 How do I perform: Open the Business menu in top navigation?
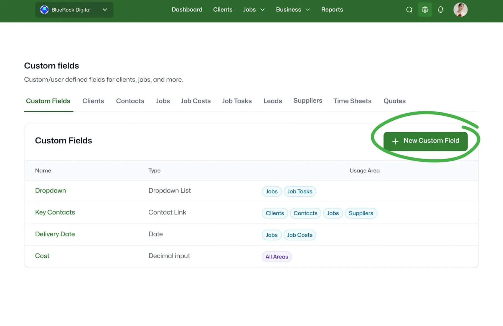pyautogui.click(x=288, y=9)
